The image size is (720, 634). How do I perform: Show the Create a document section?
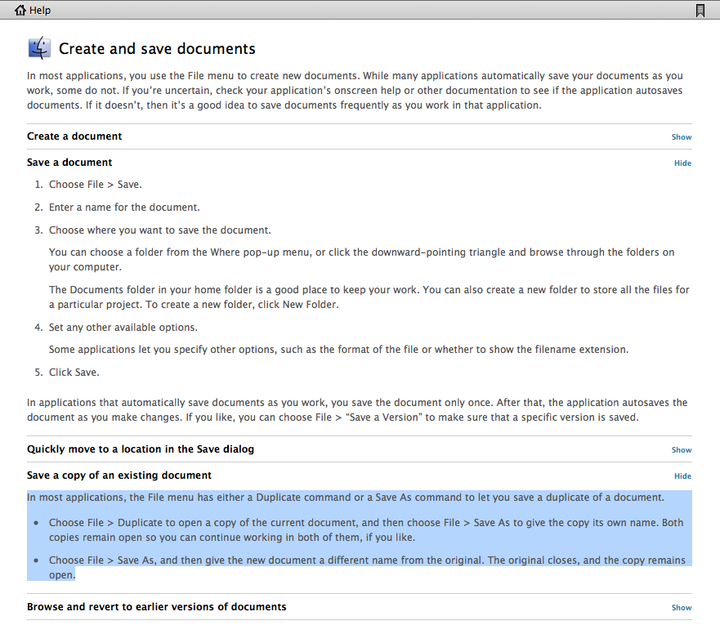click(x=682, y=136)
